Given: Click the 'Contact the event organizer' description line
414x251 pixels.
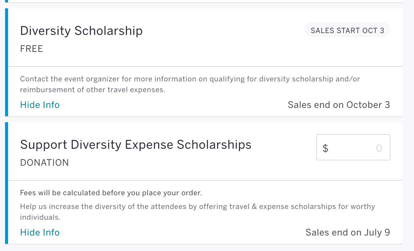Looking at the screenshot, I should [190, 79].
